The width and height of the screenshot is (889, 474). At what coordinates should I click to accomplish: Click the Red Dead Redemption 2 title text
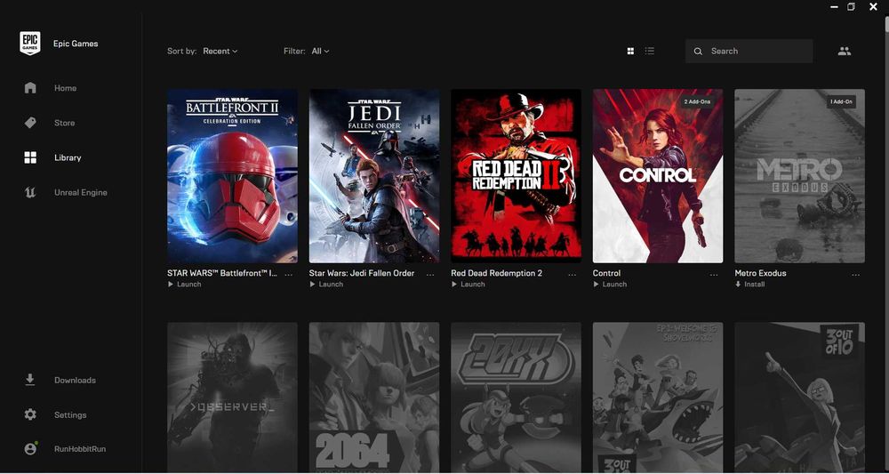tap(497, 273)
